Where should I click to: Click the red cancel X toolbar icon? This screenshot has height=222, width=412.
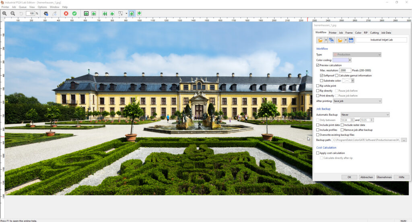66,13
